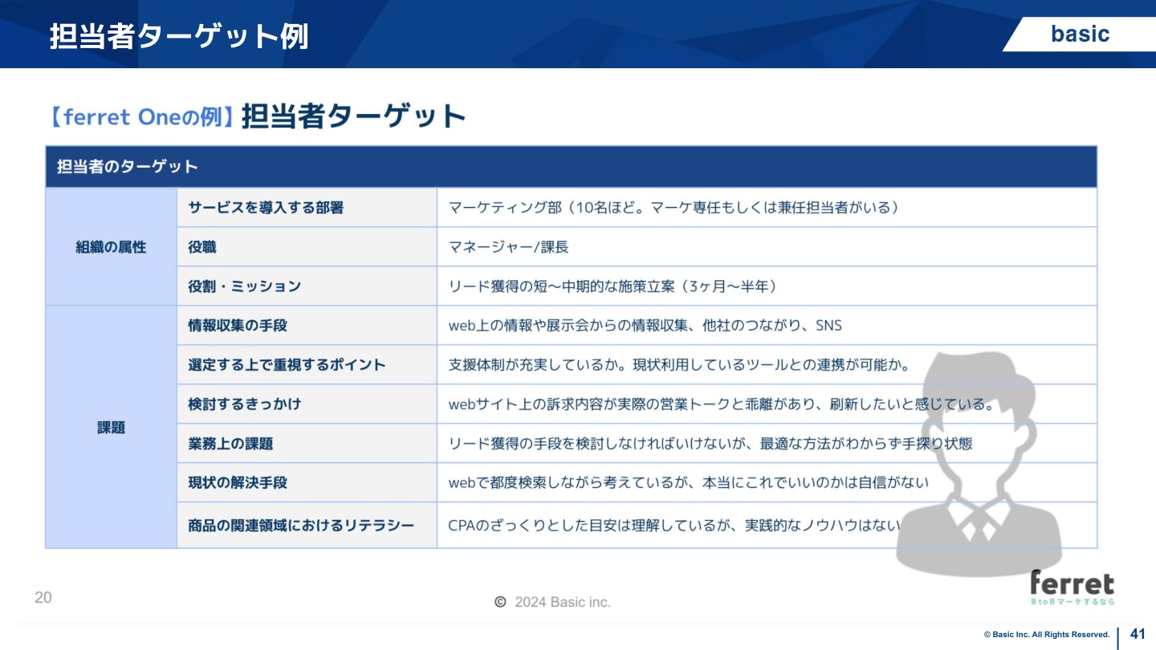Select the 課題 row group cell

(110, 427)
